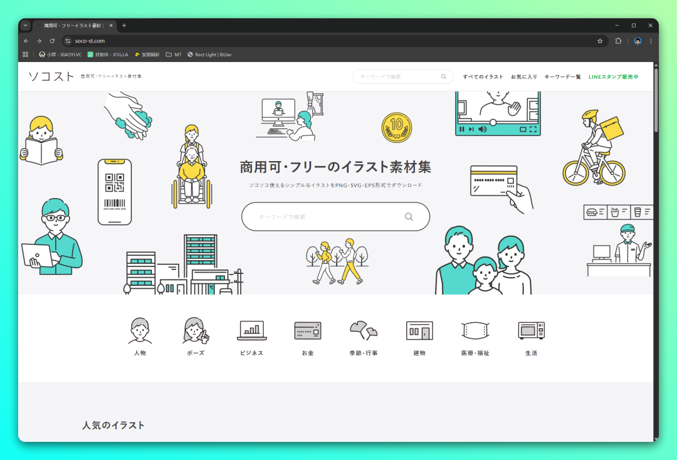Reload the page

tap(52, 41)
